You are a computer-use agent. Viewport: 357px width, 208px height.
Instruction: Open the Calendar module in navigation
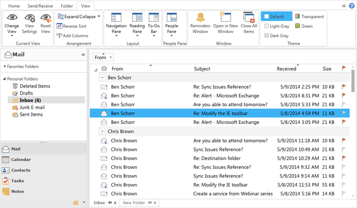tap(21, 159)
